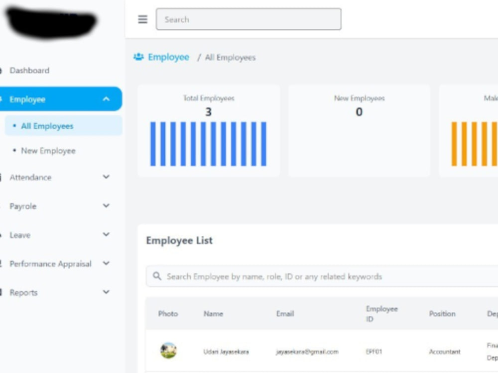Viewport: 498px width, 373px height.
Task: Click the Name column header
Action: tap(213, 314)
